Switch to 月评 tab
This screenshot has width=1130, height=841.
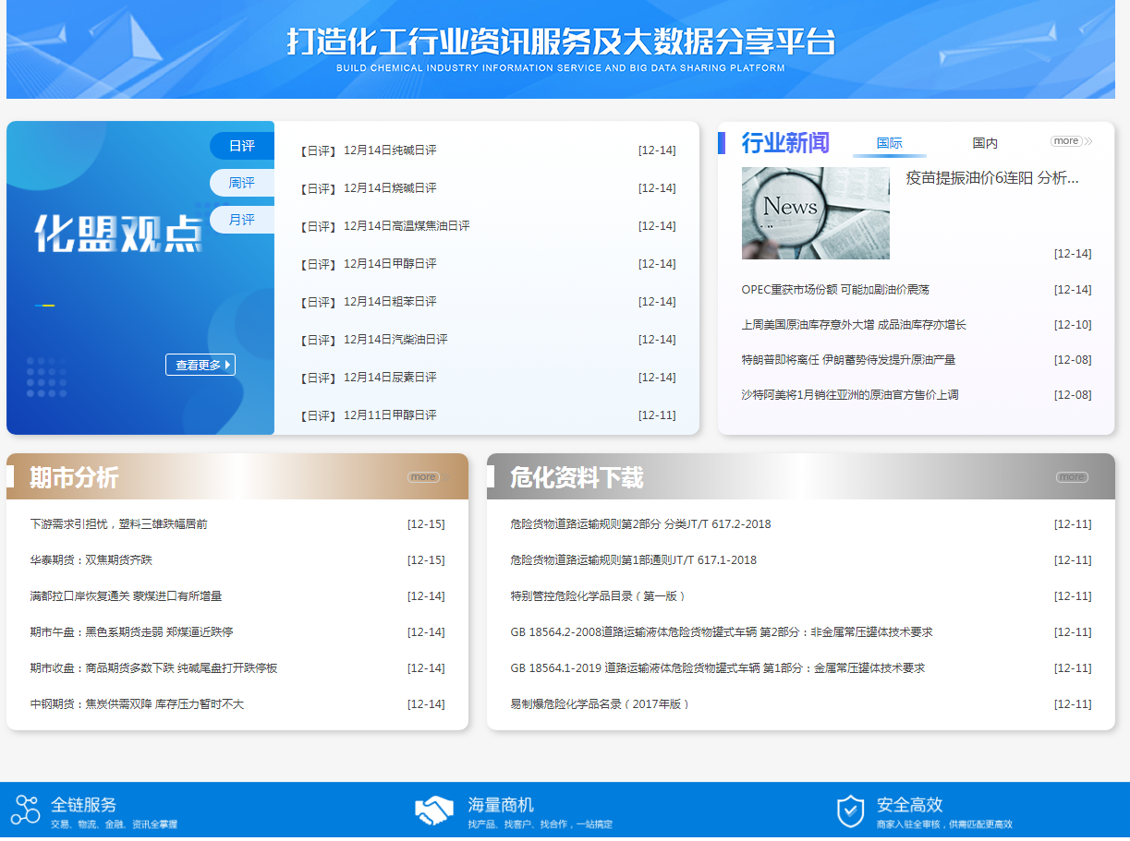(242, 220)
